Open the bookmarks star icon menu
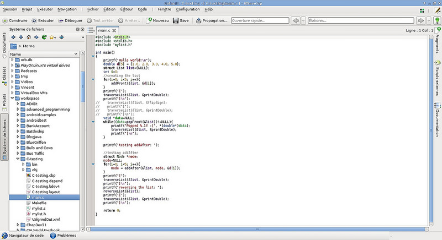 pyautogui.click(x=52, y=37)
